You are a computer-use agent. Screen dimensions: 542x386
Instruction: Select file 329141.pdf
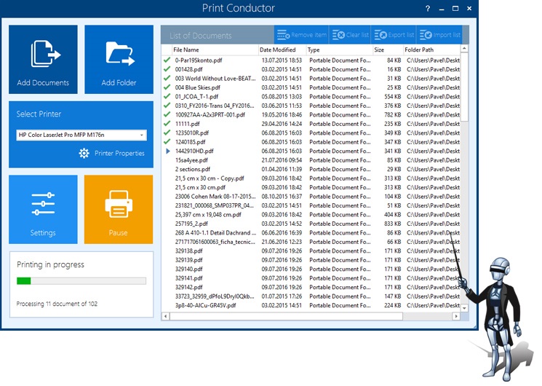[188, 278]
